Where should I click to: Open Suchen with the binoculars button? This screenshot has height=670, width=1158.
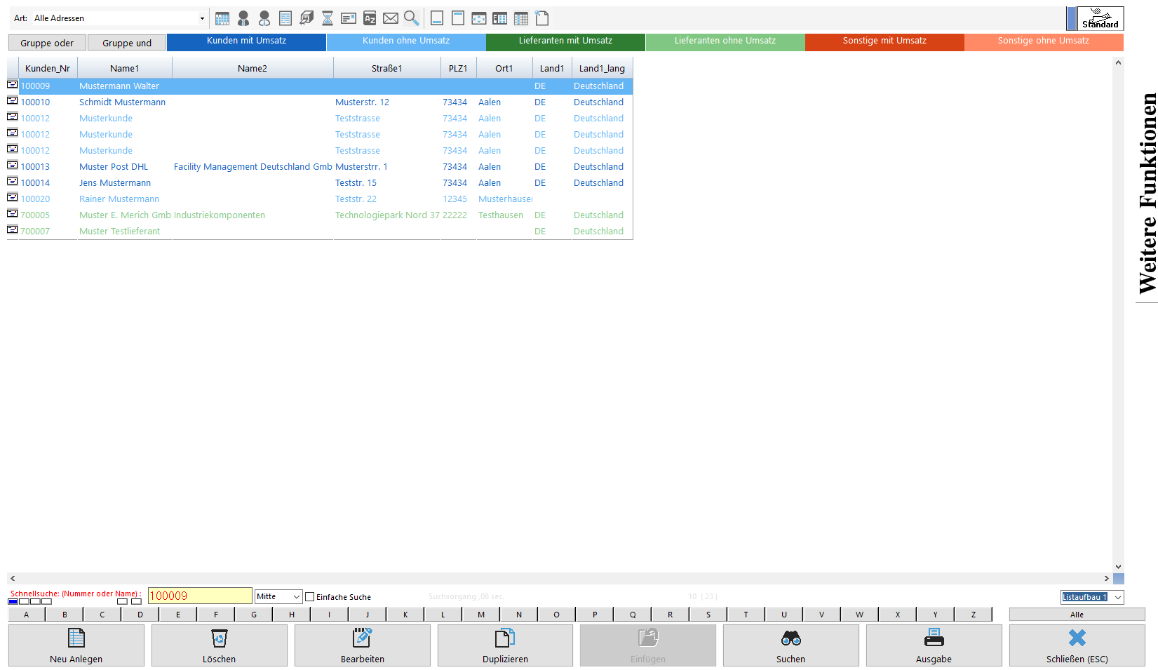point(790,645)
